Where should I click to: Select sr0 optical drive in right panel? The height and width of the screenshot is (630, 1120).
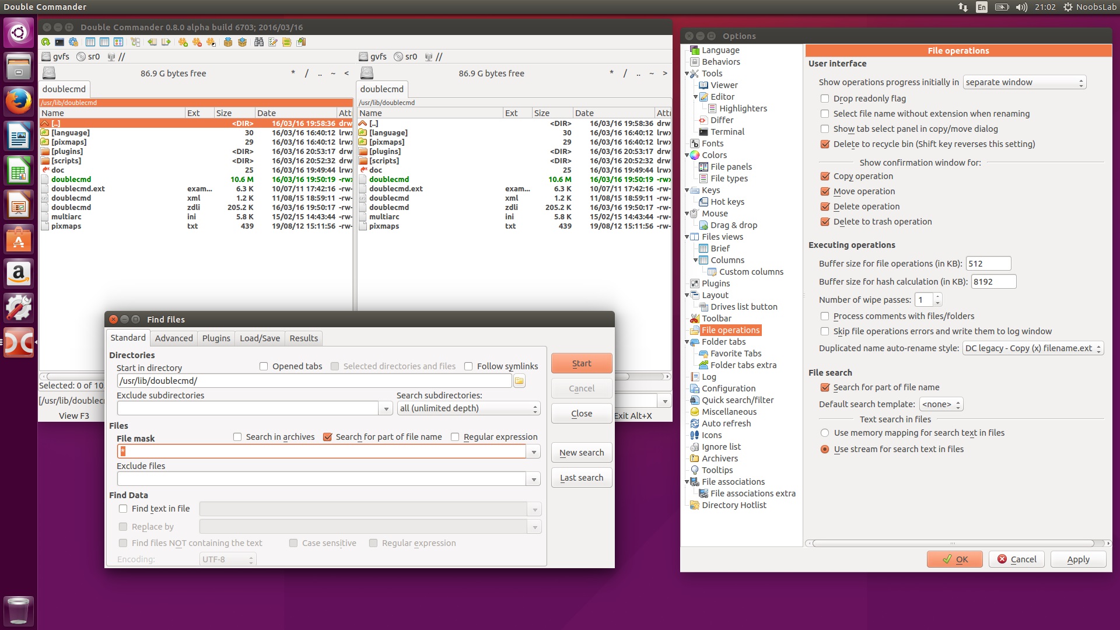pos(406,57)
